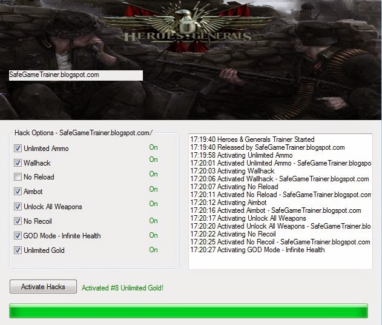Click the Heroes & Generals banner logo

[x=188, y=28]
